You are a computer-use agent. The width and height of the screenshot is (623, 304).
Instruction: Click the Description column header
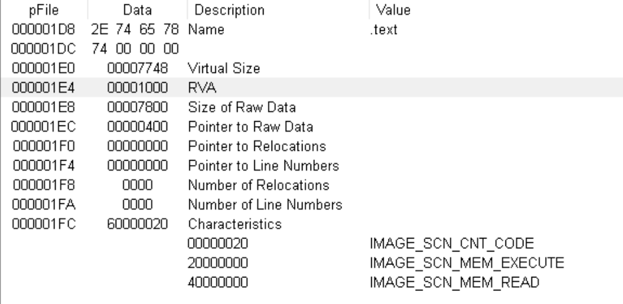278,10
